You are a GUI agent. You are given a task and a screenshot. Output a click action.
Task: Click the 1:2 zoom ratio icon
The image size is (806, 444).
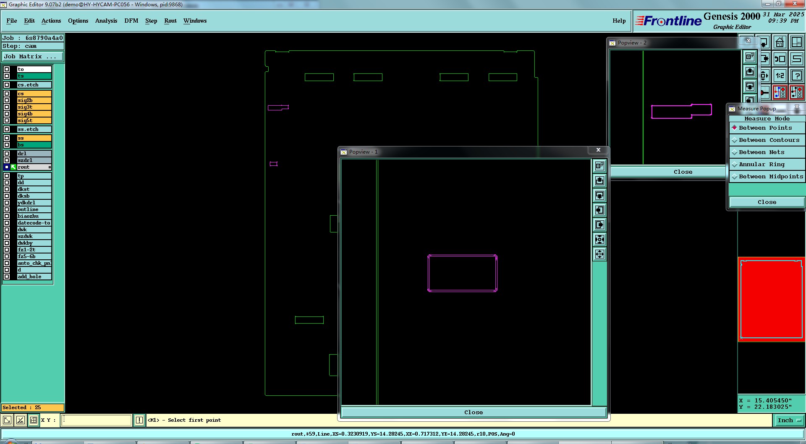(780, 76)
